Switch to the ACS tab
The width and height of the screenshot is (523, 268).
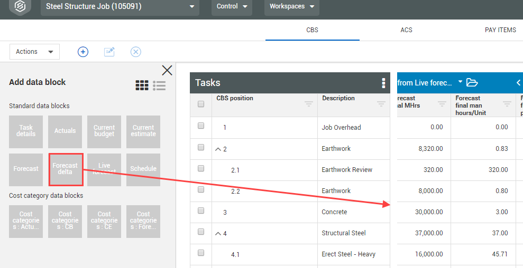(x=406, y=30)
